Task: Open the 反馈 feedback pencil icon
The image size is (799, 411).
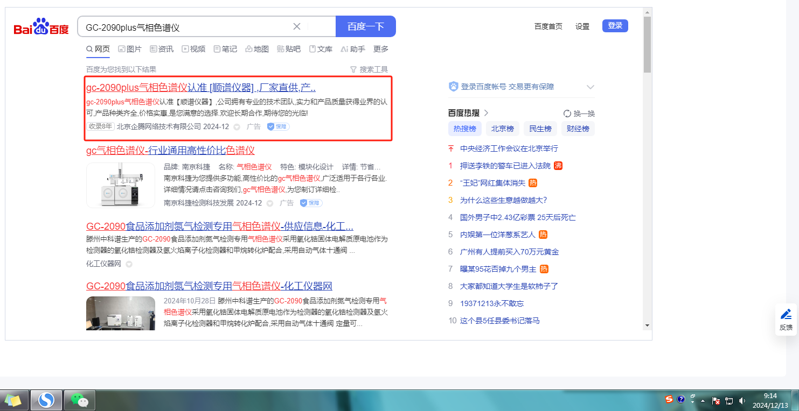Action: tap(786, 314)
